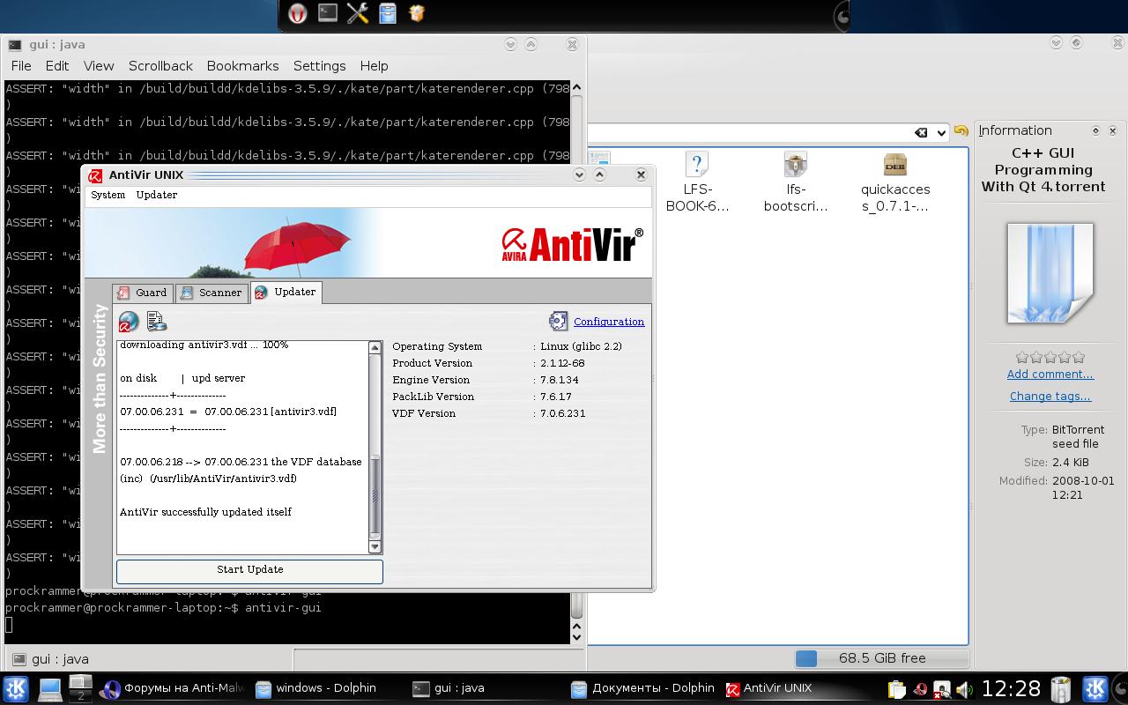Viewport: 1128px width, 705px height.
Task: Open the package box launcher in the top panel
Action: pos(417,13)
